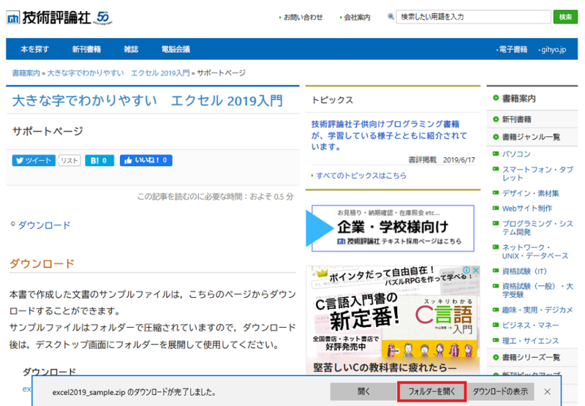Click the magnifier icon beside search box
This screenshot has height=406, width=585.
390,17
